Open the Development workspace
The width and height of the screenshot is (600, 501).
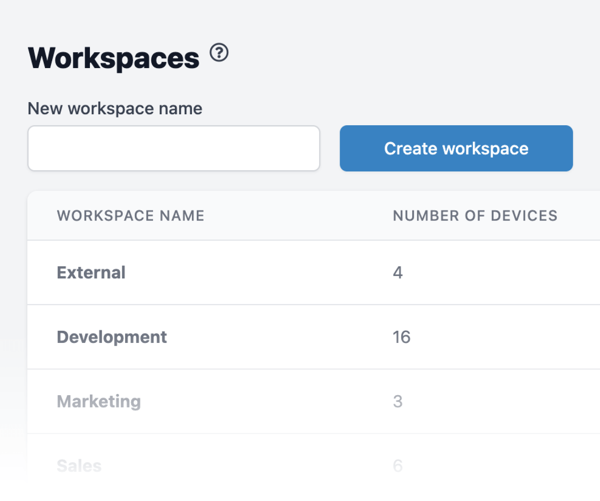click(112, 337)
